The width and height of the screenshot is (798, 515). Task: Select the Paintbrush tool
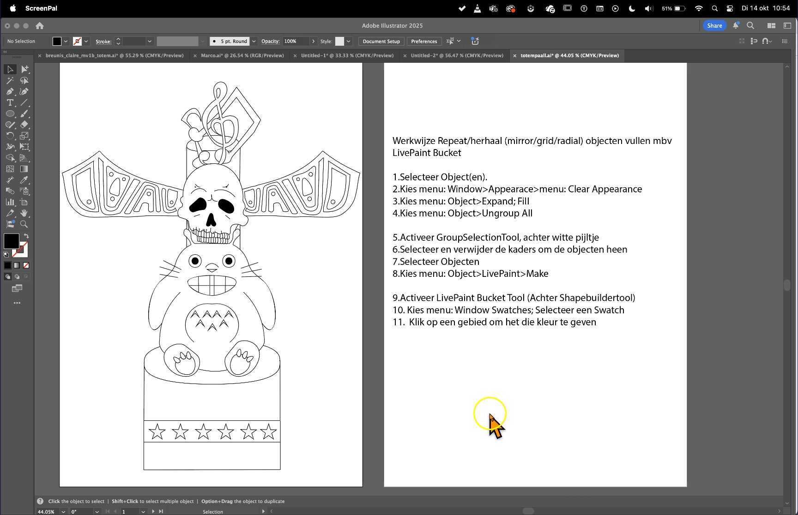pos(24,114)
